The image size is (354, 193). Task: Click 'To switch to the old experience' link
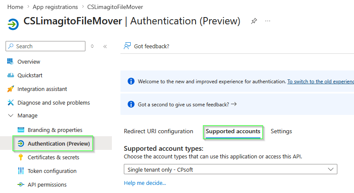tap(321, 82)
